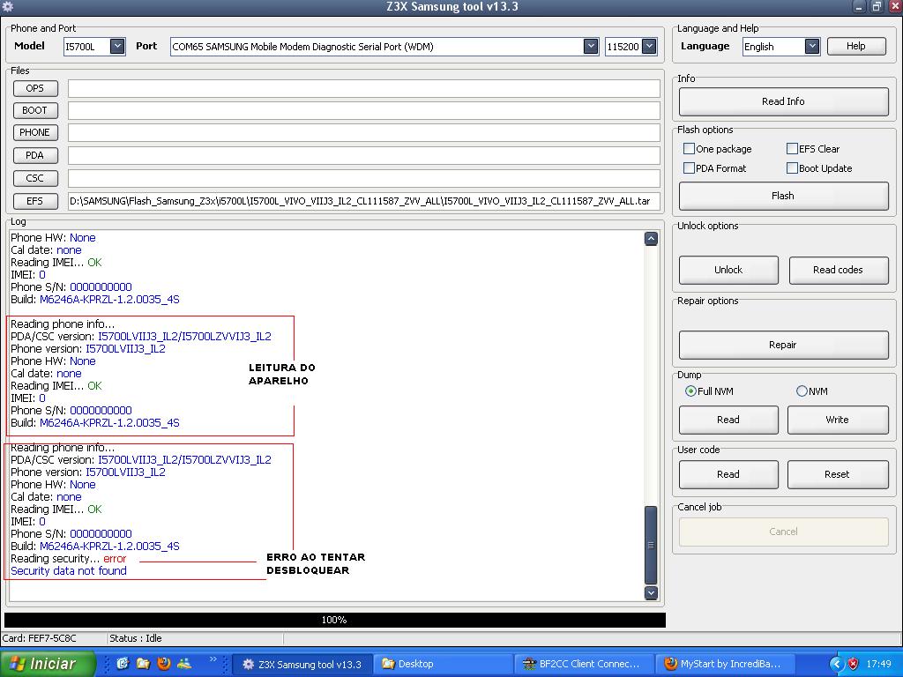Image resolution: width=903 pixels, height=677 pixels.
Task: Click 'Security data not found' log line
Action: (69, 571)
